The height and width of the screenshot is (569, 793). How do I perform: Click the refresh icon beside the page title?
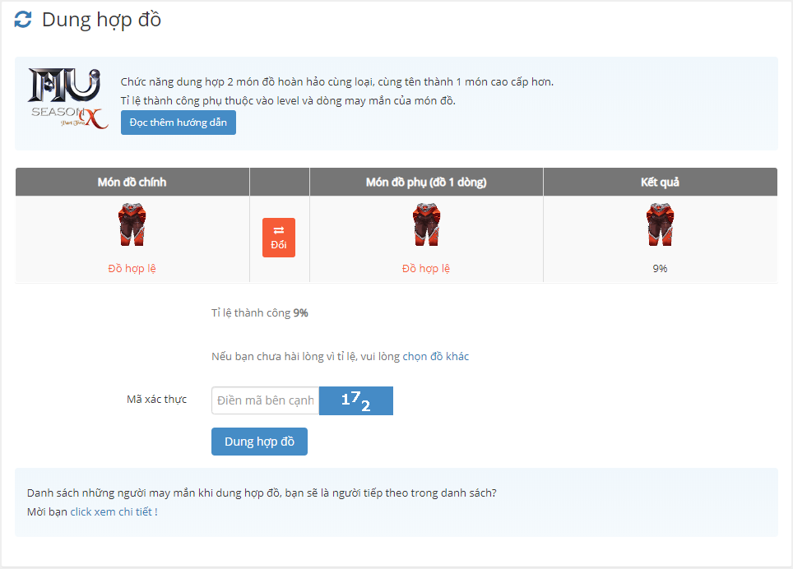(x=23, y=20)
